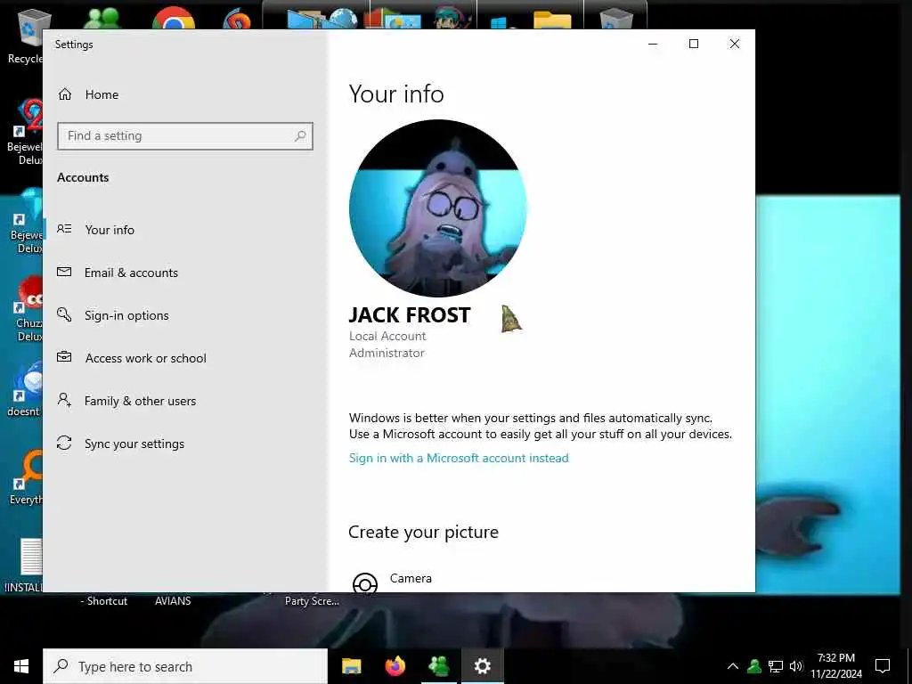
Task: Open the Windows Start menu
Action: click(21, 666)
